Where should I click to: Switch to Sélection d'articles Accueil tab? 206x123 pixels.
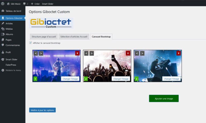click(x=74, y=37)
